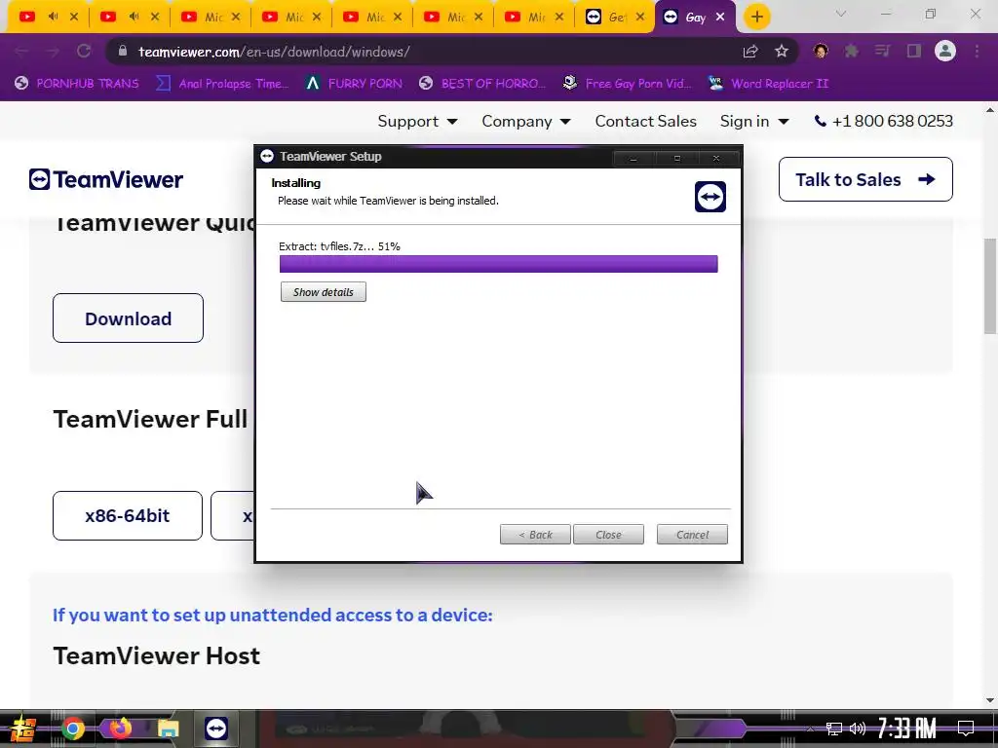Close the TeamViewer tab labeled Get
The image size is (998, 748).
640,18
